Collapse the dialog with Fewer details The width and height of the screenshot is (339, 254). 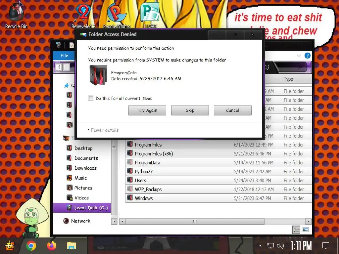[105, 130]
